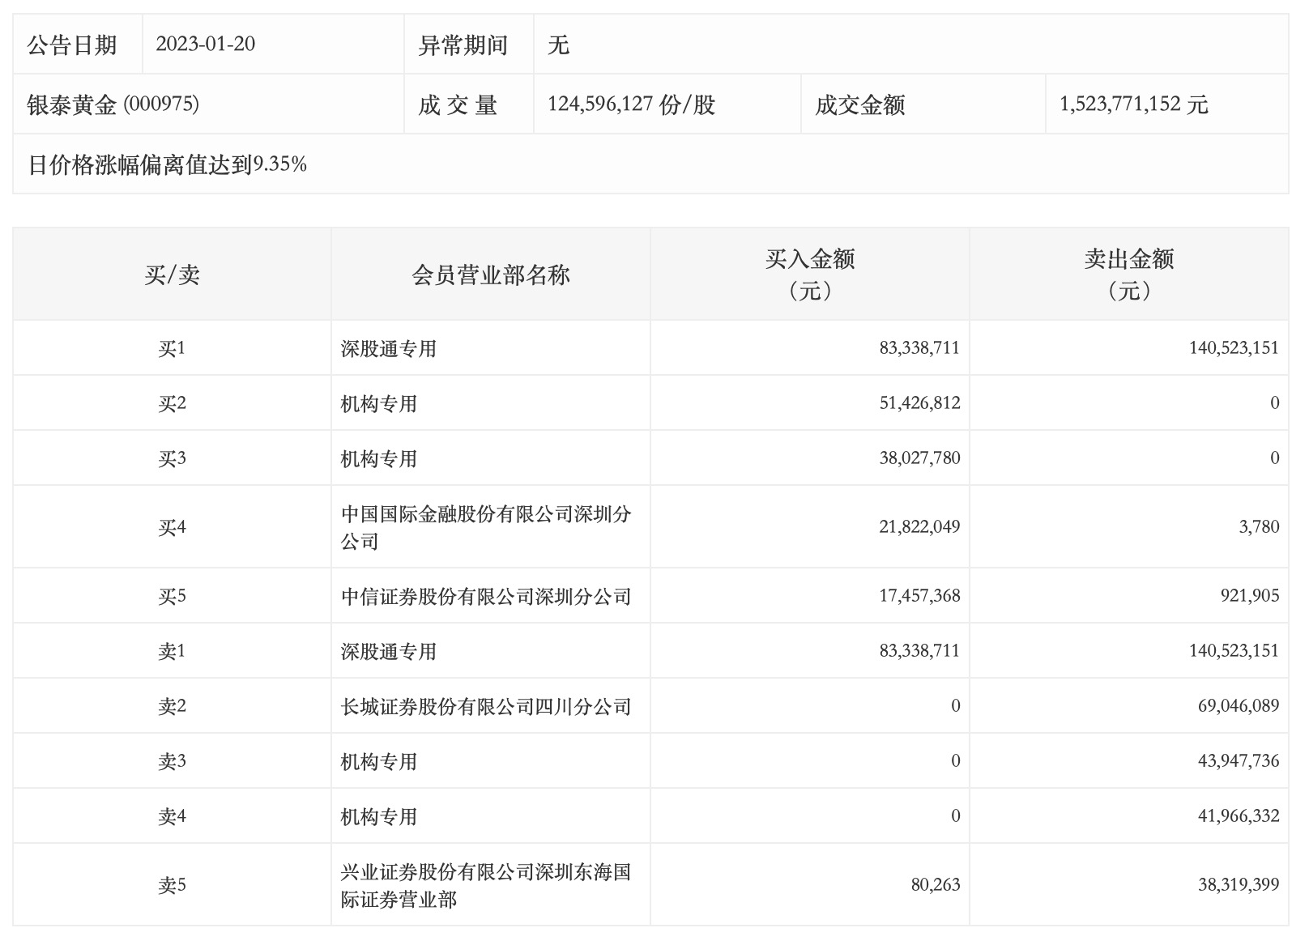
Task: Click the 买入金额 column header
Action: [x=810, y=275]
